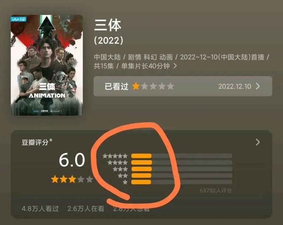Open the chevron in the 豆瓣评分 card
Image resolution: width=283 pixels, height=225 pixels.
258,142
